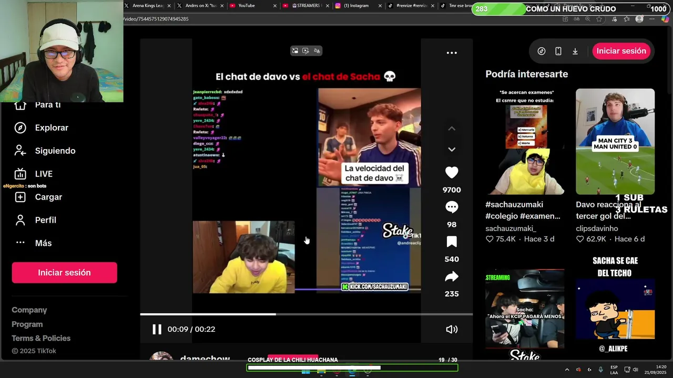Open the sachauzumaki exam video thumbnail
This screenshot has height=378, width=673.
tap(525, 141)
